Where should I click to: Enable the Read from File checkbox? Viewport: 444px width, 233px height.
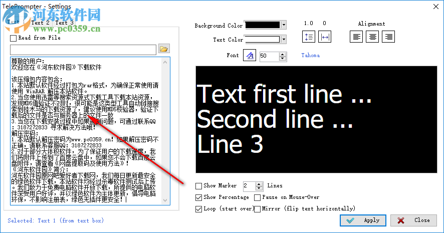point(14,38)
